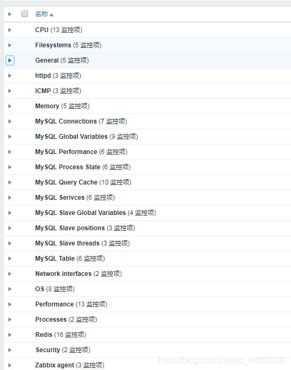The height and width of the screenshot is (370, 291).
Task: Select 'Network interfaces (2 监控项)' text
Action: (x=78, y=274)
